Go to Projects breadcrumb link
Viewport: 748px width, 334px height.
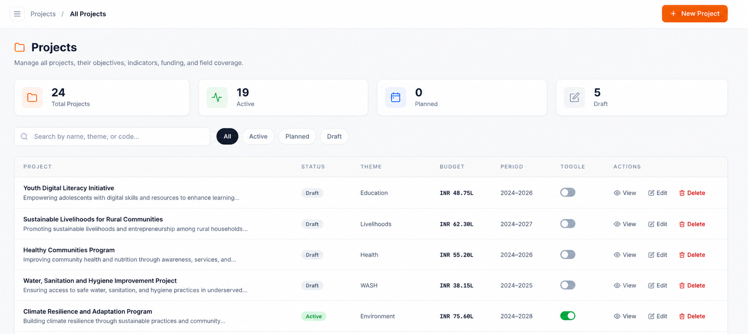(x=43, y=14)
